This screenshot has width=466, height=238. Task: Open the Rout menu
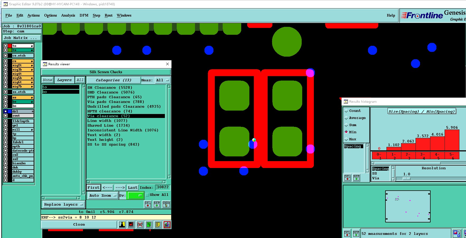pos(109,16)
